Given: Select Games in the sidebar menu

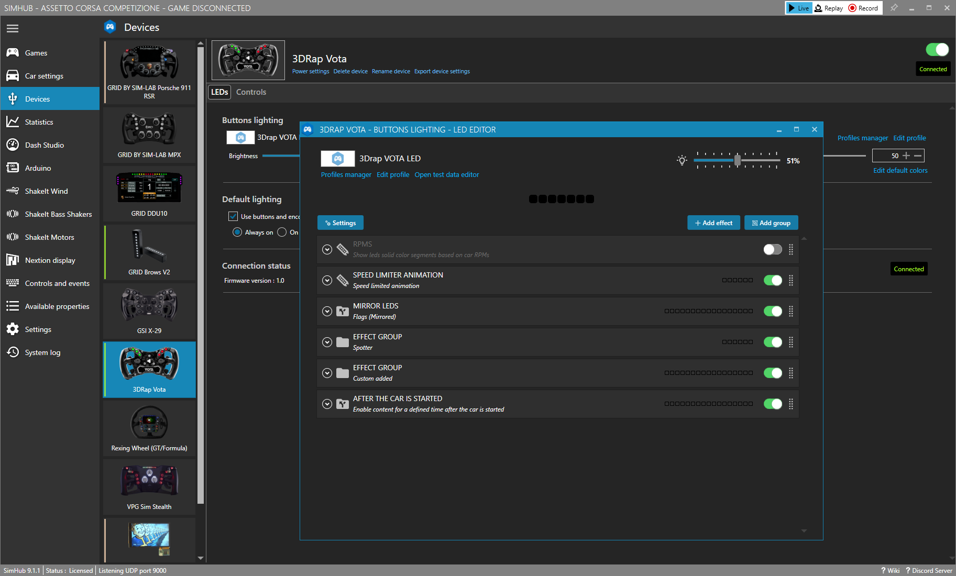Looking at the screenshot, I should 36,53.
